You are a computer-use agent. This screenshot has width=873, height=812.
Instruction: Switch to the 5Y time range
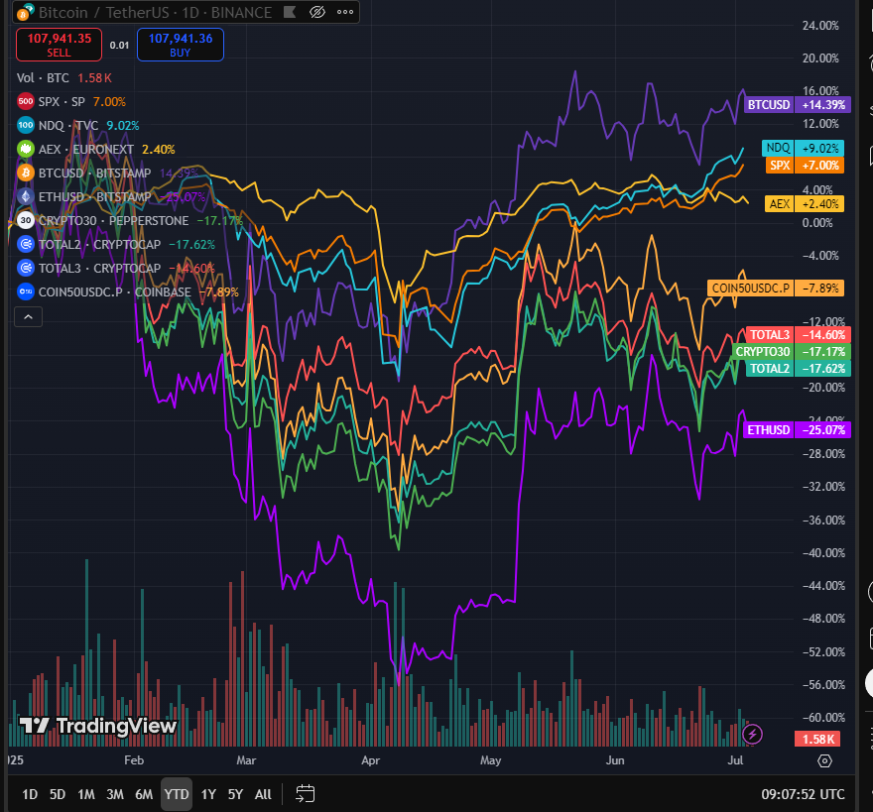235,794
